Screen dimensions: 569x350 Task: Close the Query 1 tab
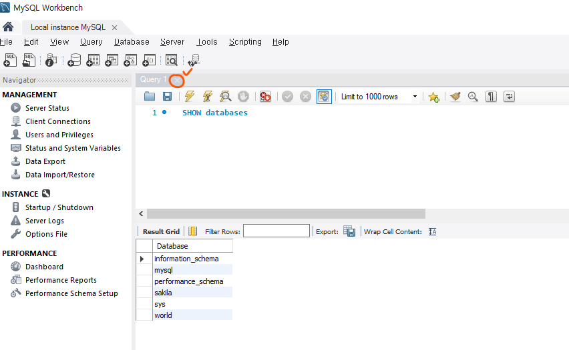tap(177, 80)
